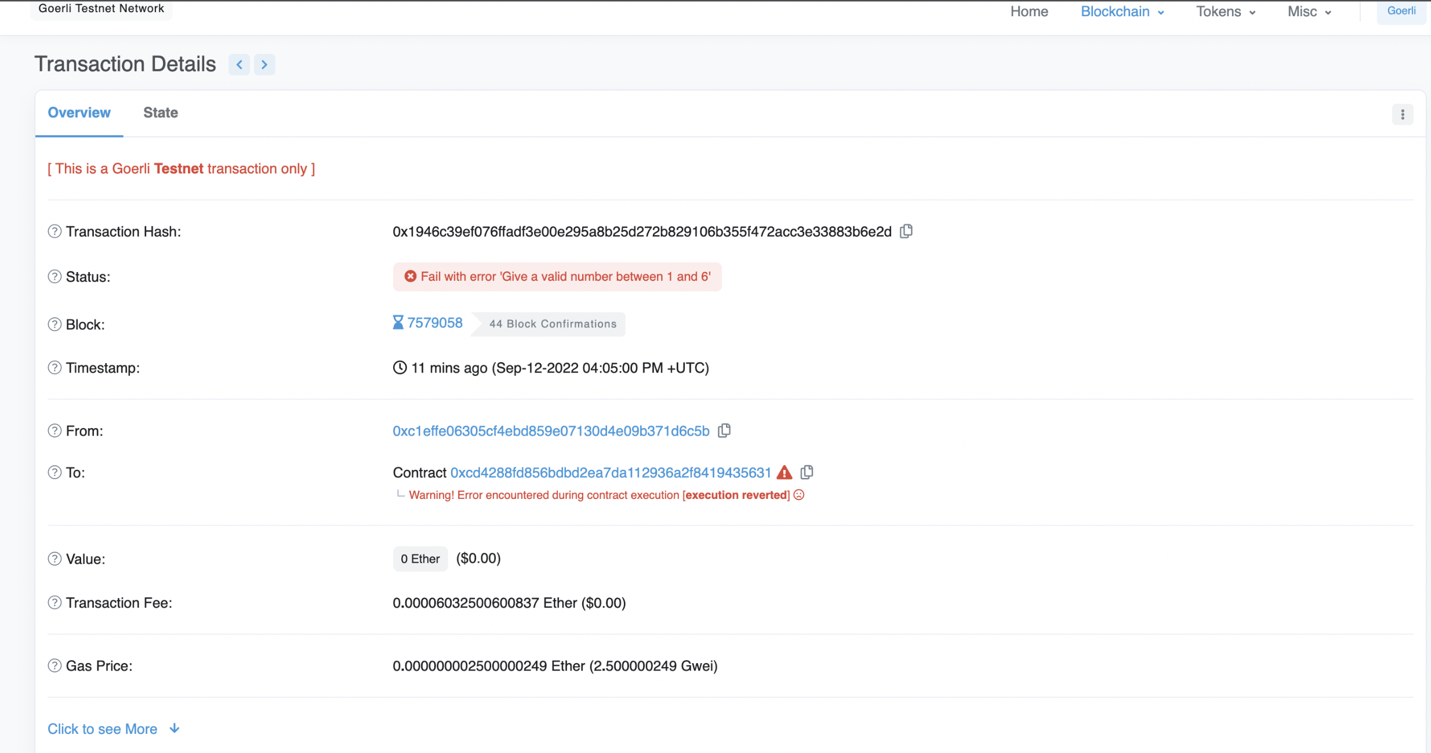The width and height of the screenshot is (1431, 753).
Task: Copy the transaction hash to clipboard
Action: click(906, 231)
